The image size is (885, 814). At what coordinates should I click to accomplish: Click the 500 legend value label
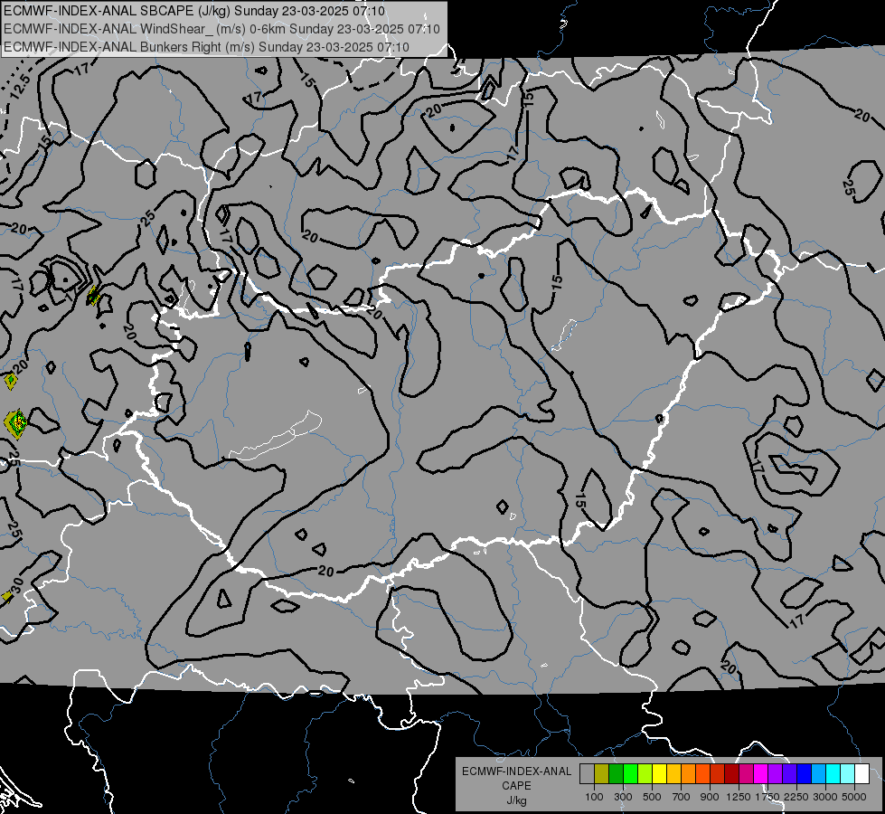(652, 797)
